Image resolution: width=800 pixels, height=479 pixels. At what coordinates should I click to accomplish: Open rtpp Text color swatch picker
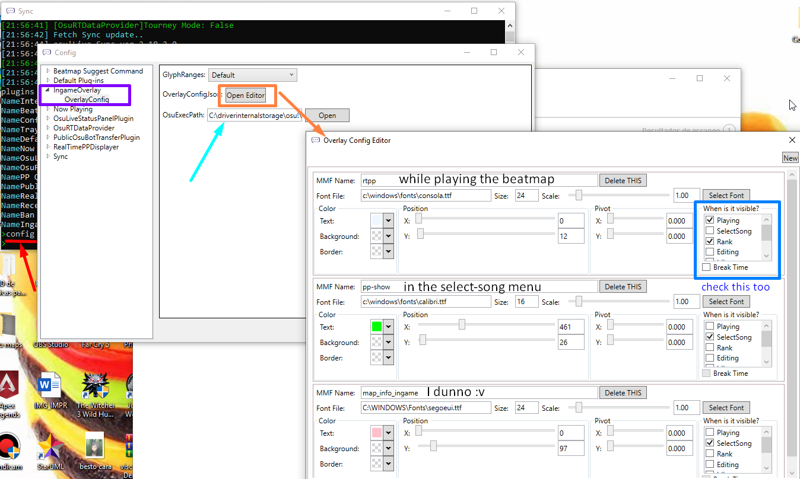click(382, 221)
